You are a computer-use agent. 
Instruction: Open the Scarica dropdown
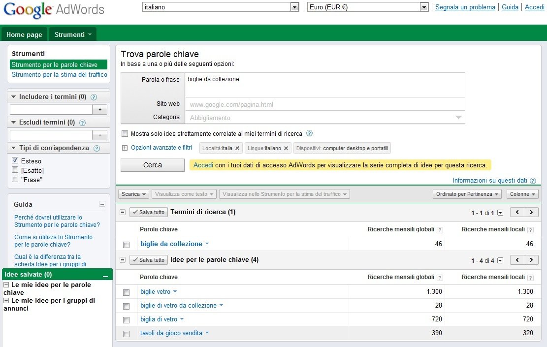(x=133, y=194)
